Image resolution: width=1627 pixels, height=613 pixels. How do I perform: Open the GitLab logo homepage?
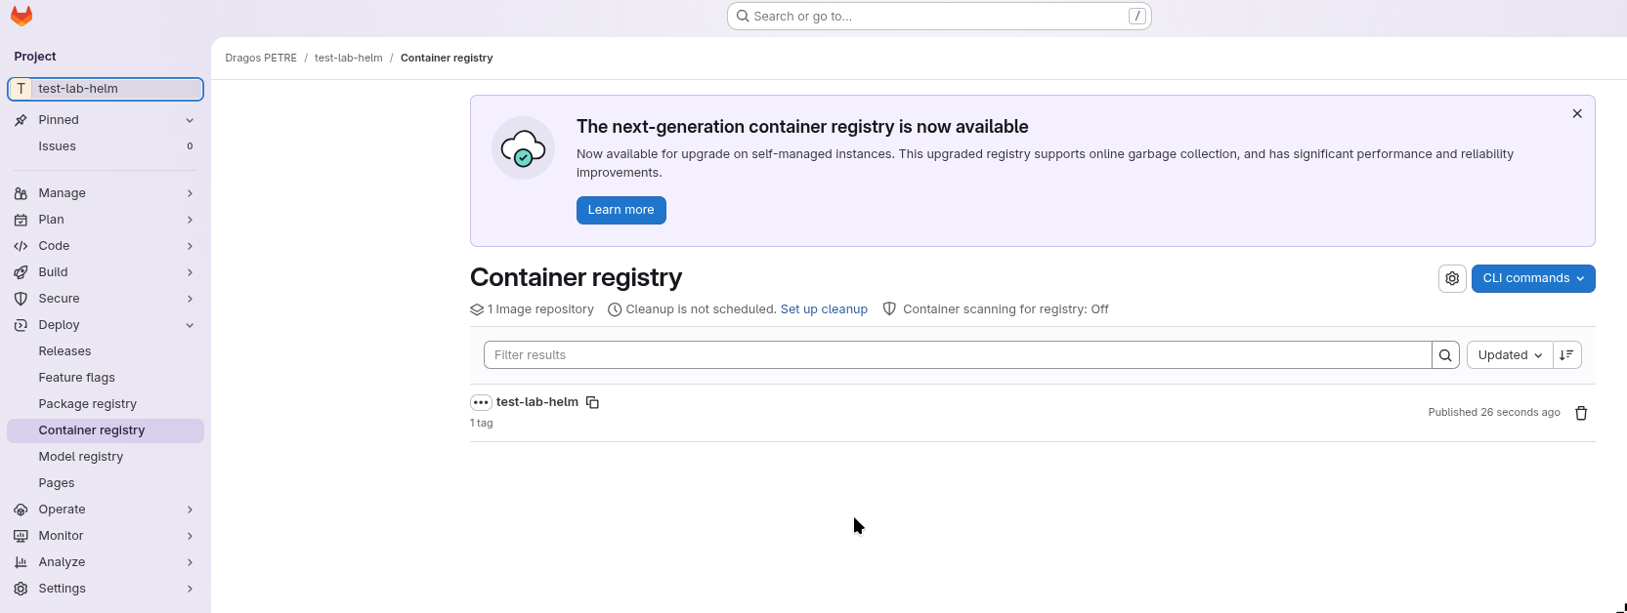[21, 16]
